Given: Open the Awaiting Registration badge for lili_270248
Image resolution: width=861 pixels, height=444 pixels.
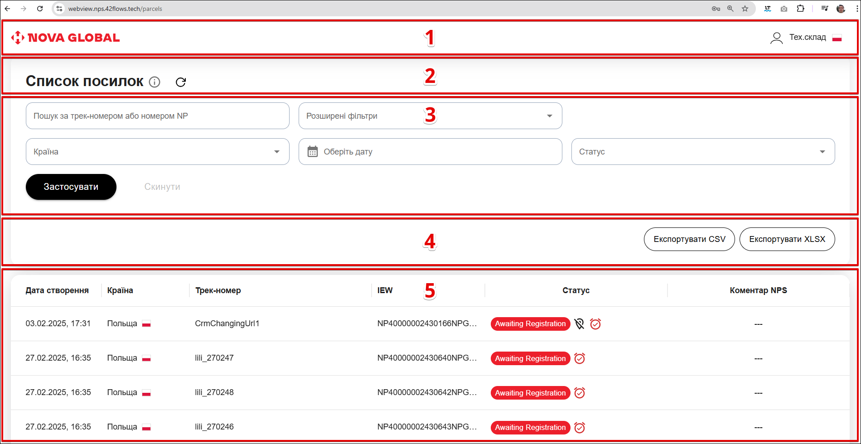Looking at the screenshot, I should 530,393.
